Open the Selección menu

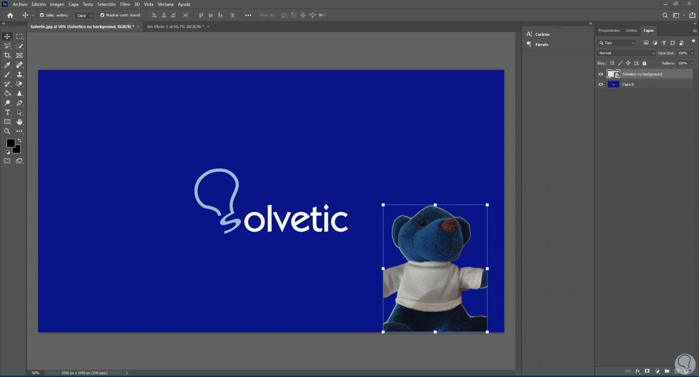point(106,4)
